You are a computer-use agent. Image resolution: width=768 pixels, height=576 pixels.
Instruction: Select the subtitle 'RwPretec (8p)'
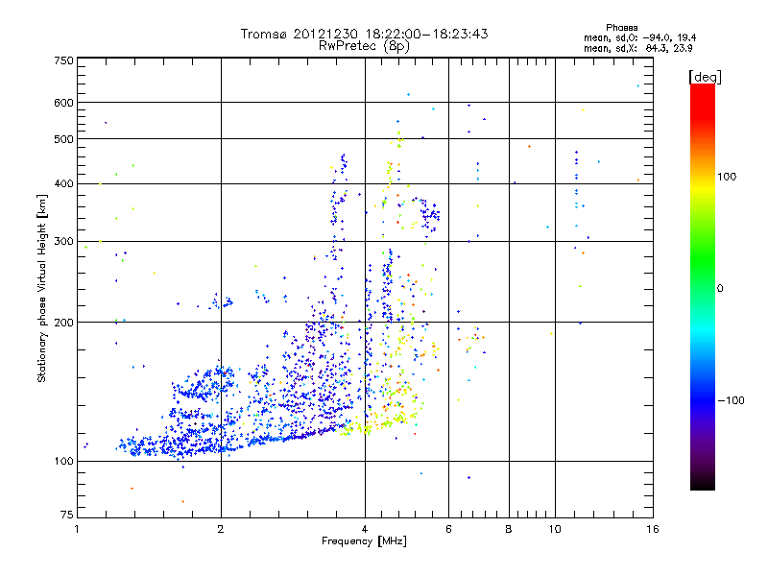364,46
